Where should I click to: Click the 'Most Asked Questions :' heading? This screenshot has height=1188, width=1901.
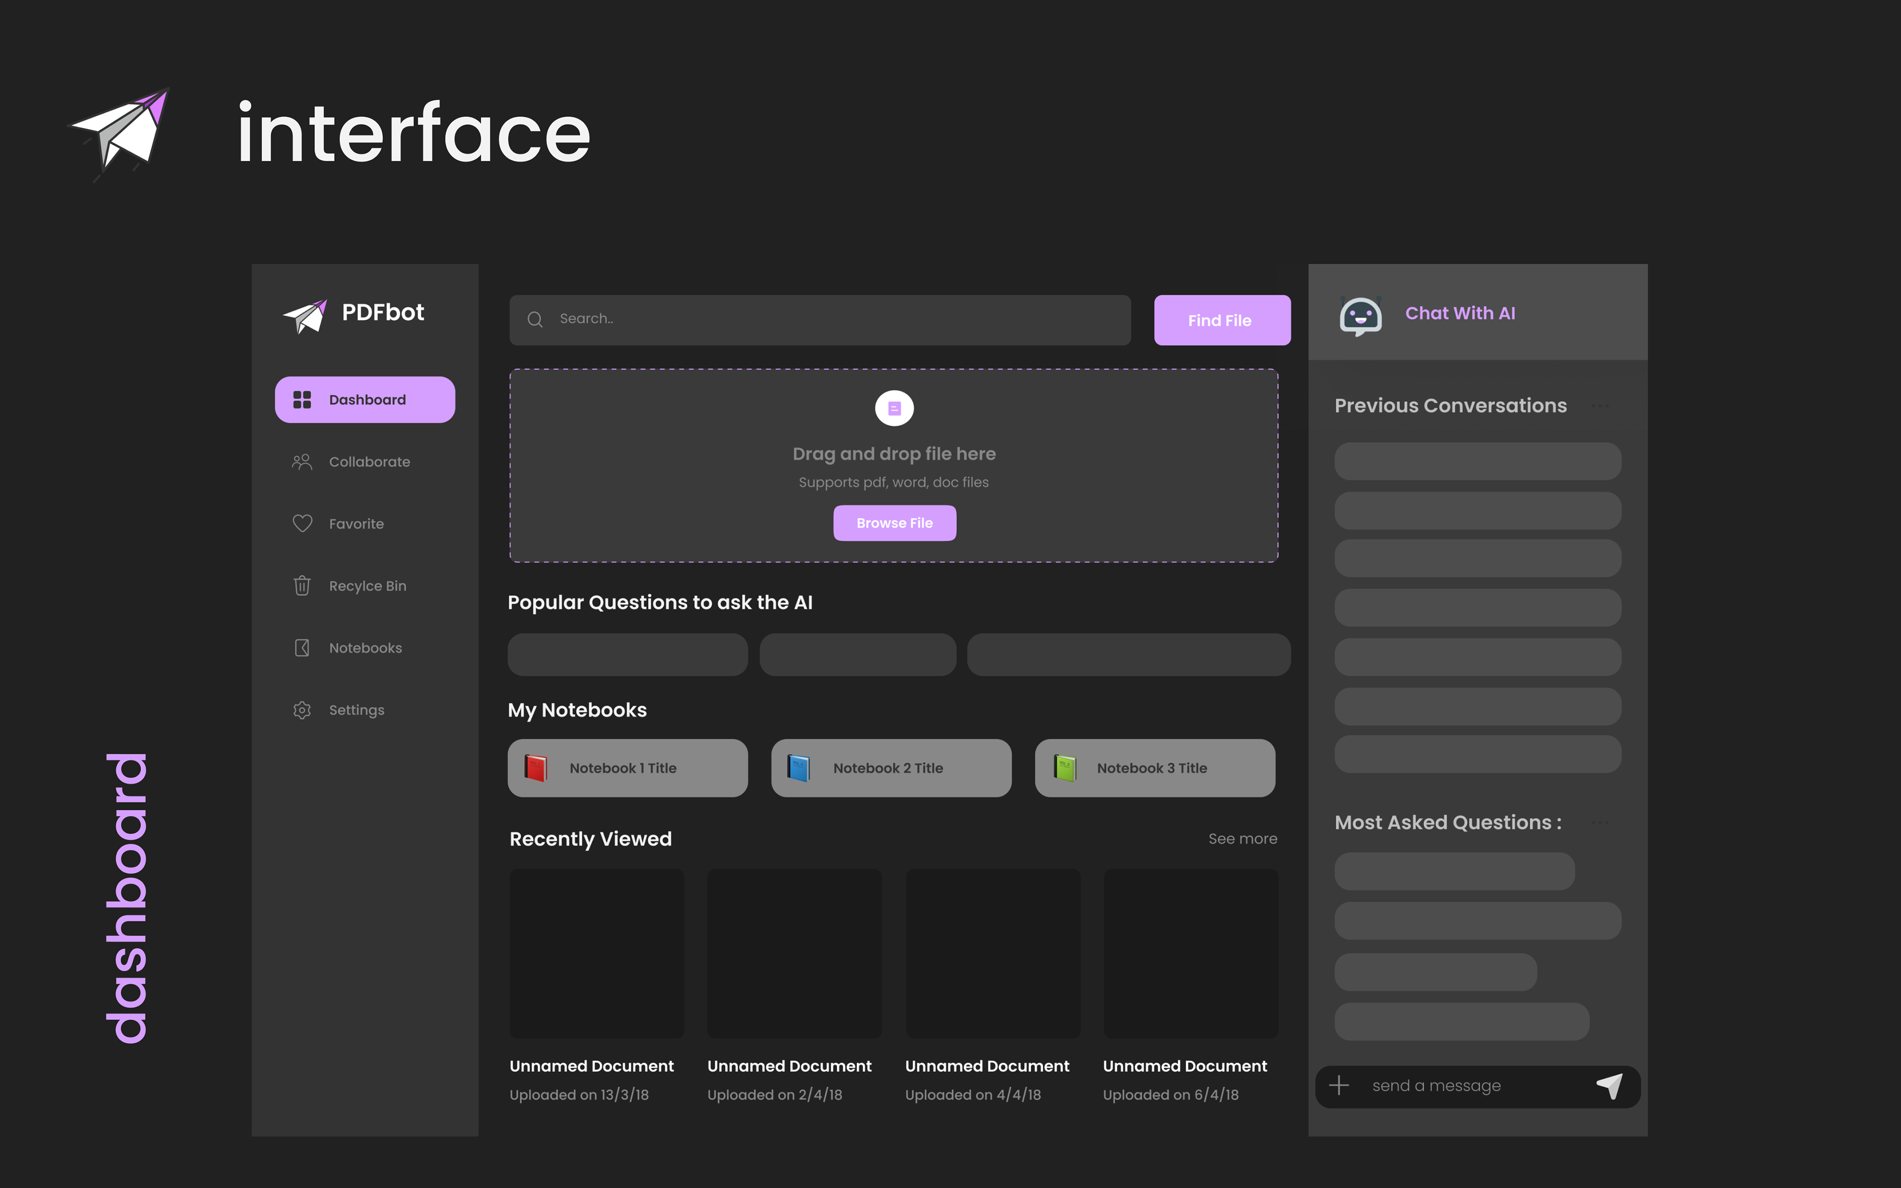click(x=1449, y=823)
